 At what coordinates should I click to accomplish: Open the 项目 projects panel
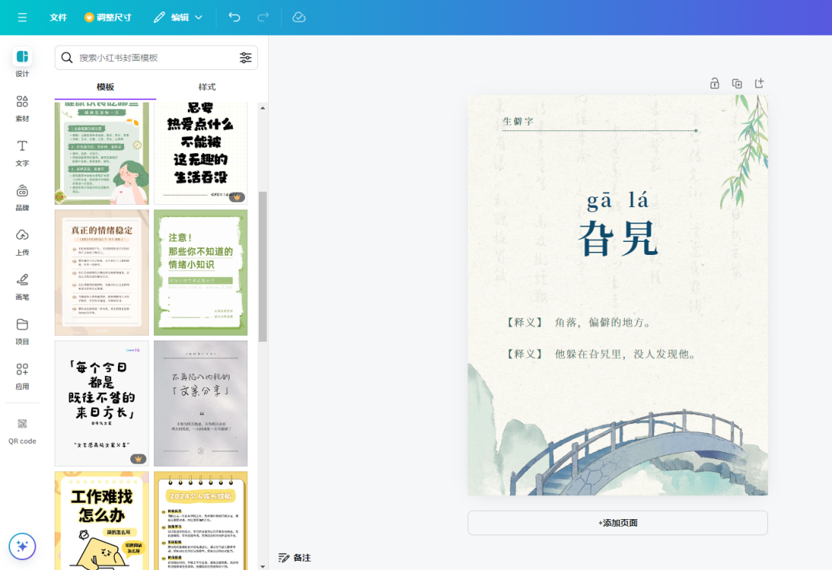[x=22, y=330]
